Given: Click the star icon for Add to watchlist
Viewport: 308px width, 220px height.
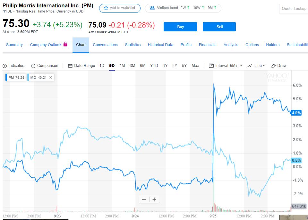Looking at the screenshot, I should (x=106, y=8).
